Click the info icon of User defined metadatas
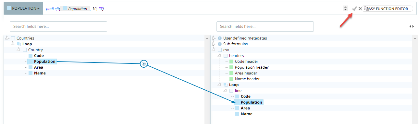 220,38
